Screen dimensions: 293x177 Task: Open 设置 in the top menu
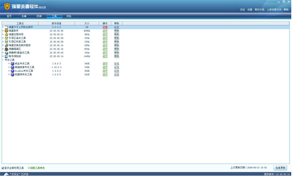click(x=250, y=10)
